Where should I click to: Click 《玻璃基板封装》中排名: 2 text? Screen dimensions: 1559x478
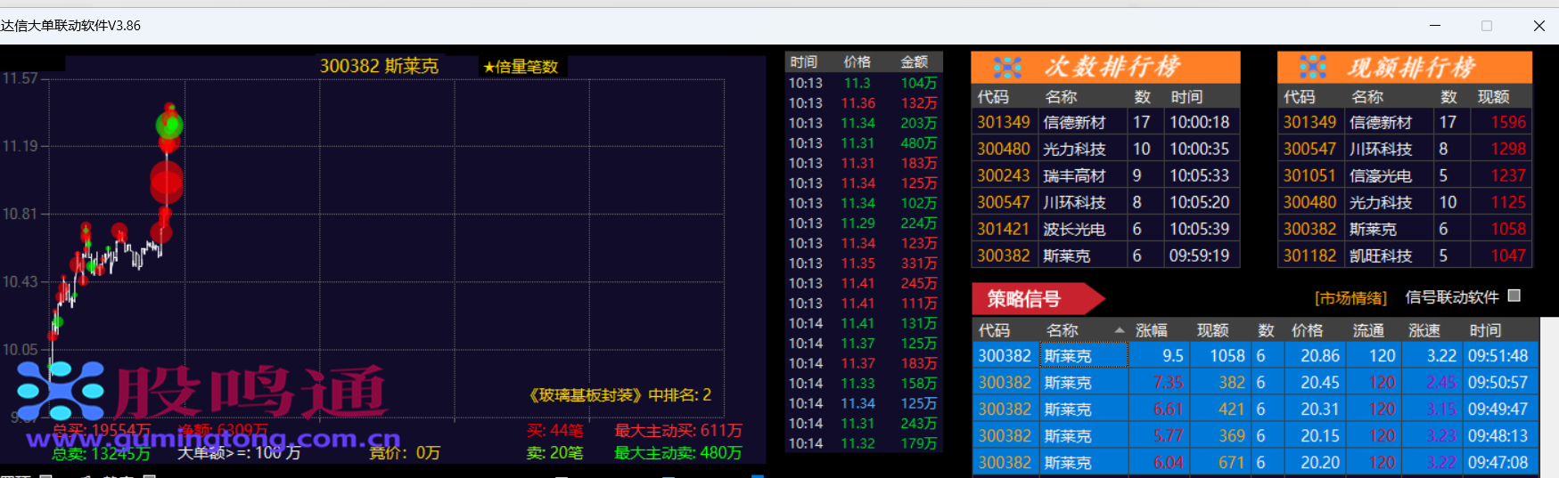click(x=619, y=394)
